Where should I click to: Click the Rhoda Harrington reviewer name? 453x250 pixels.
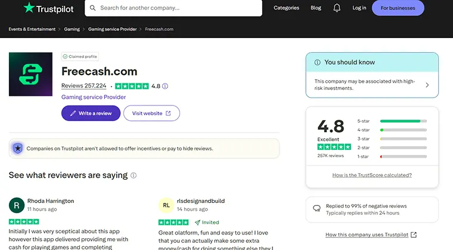coord(51,201)
